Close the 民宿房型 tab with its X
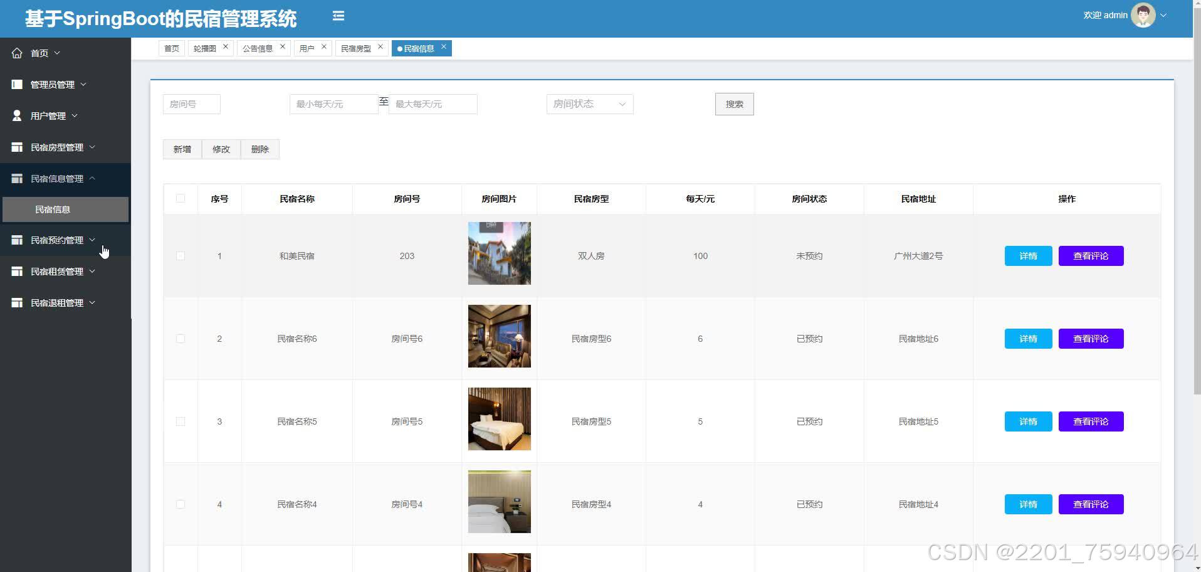The width and height of the screenshot is (1201, 572). (x=380, y=46)
